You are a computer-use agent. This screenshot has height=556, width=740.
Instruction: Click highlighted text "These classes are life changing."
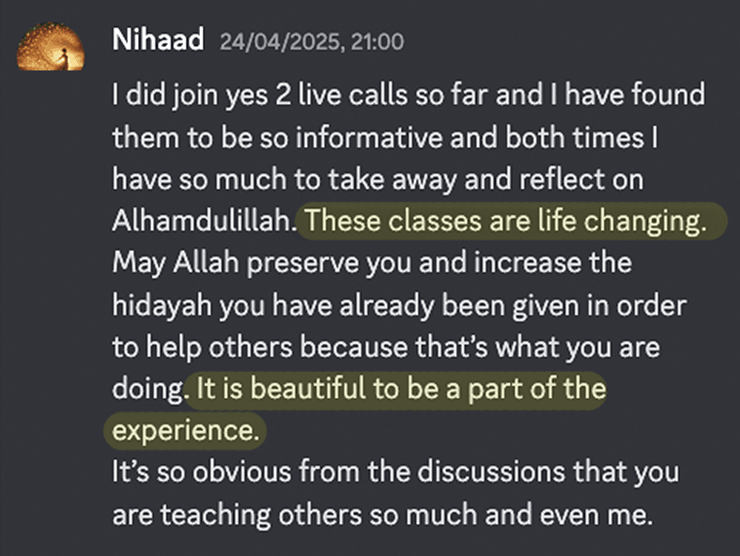pos(505,222)
